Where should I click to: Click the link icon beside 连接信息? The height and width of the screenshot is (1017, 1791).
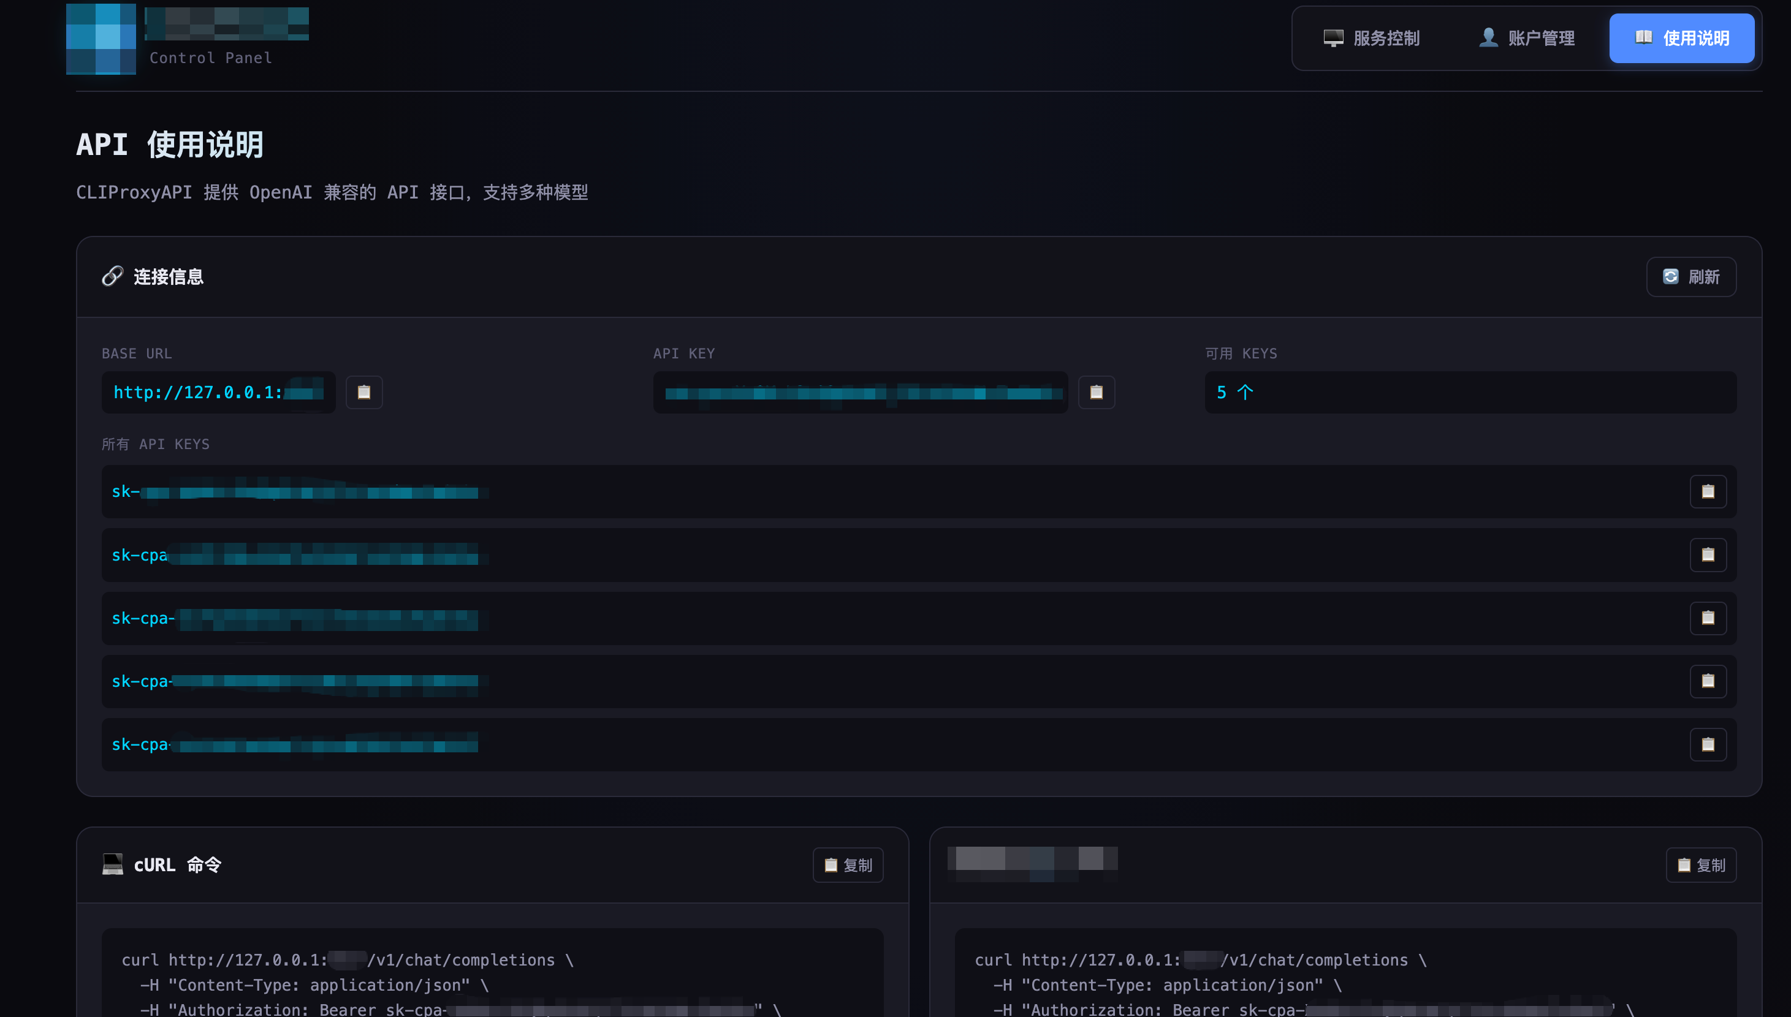[x=112, y=276]
